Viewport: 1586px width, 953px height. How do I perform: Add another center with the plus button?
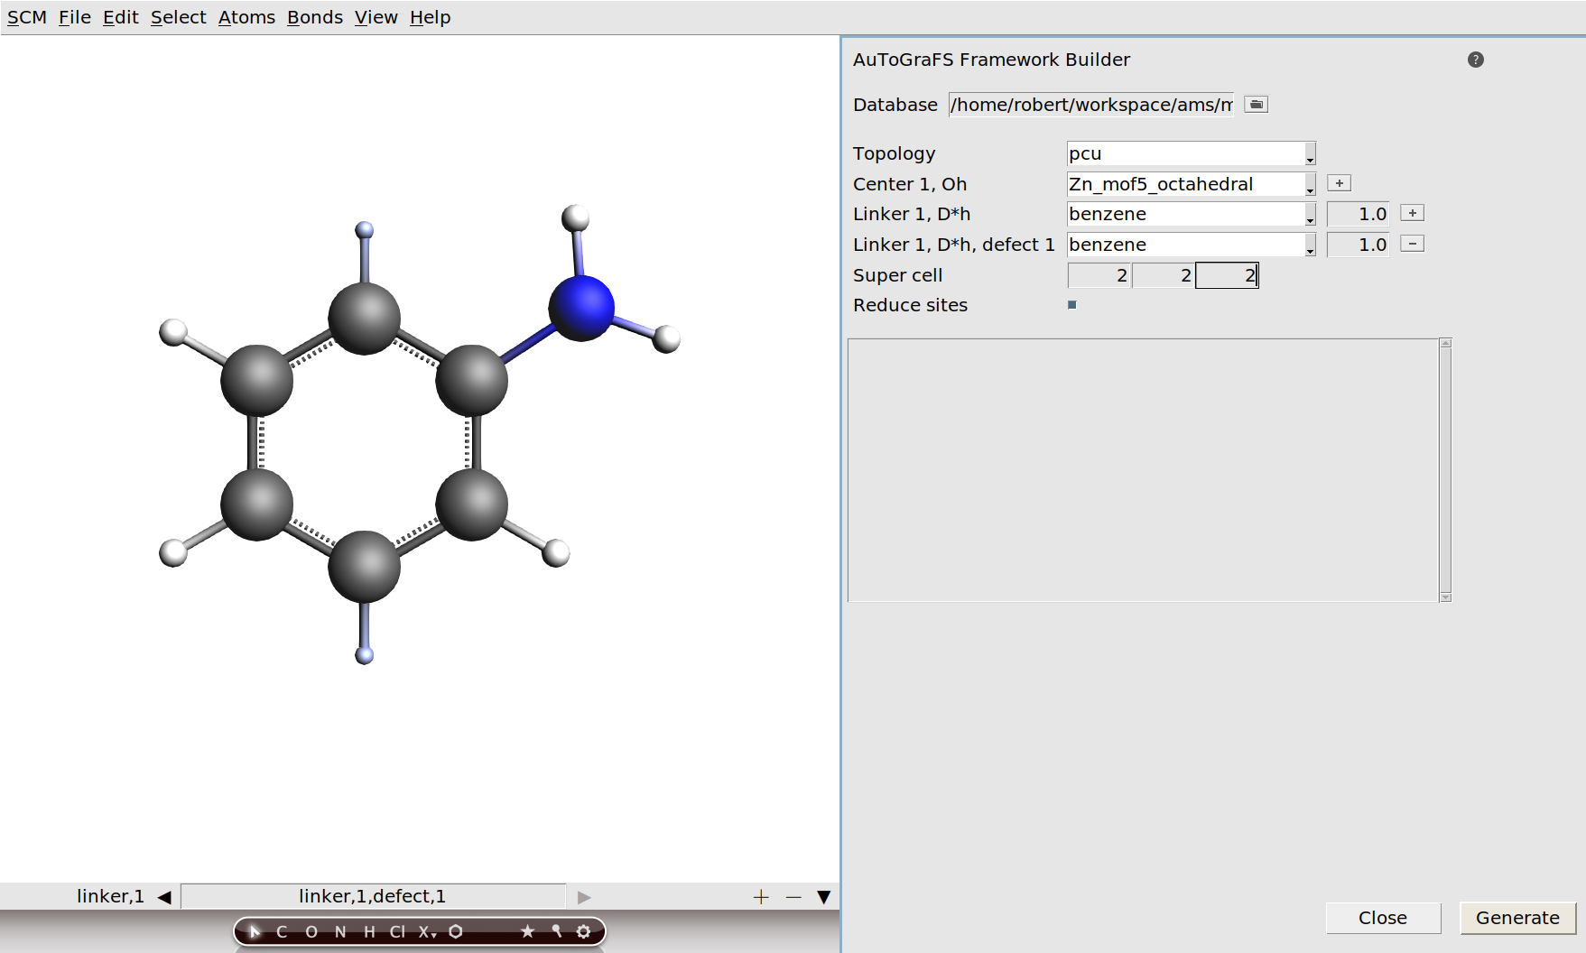click(x=1339, y=182)
